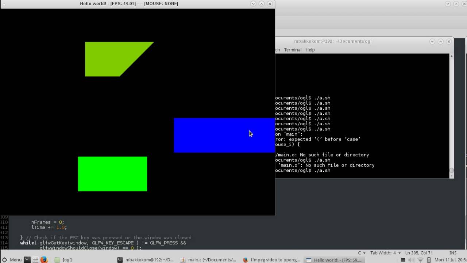
Task: Click the terminal error line expected '(' before 'case'
Action: tap(318, 139)
